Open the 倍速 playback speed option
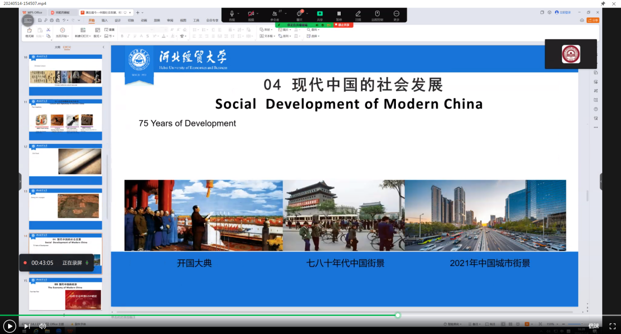The height and width of the screenshot is (334, 621). click(594, 326)
